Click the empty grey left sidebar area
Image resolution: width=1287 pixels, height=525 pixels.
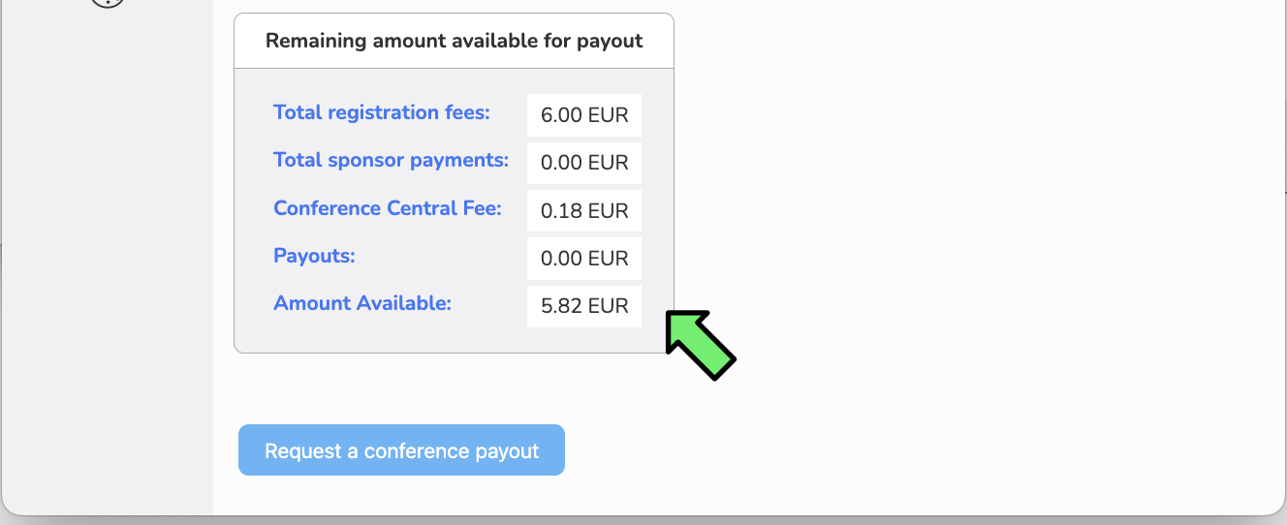[107, 262]
